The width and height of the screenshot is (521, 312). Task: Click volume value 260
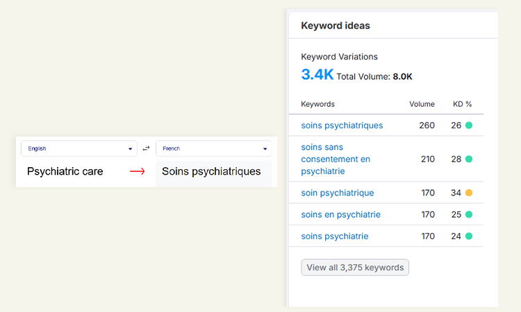[427, 125]
